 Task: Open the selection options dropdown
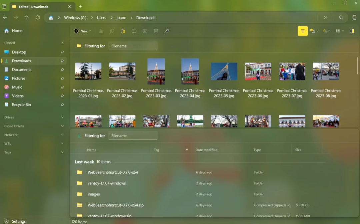(314, 31)
